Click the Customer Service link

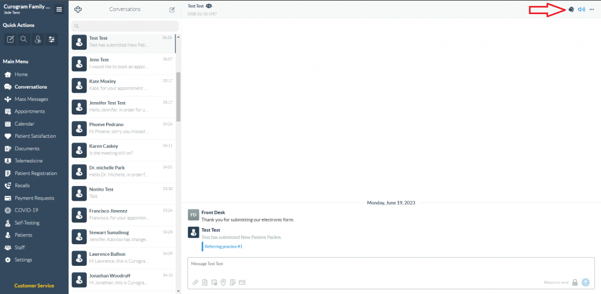tap(34, 286)
